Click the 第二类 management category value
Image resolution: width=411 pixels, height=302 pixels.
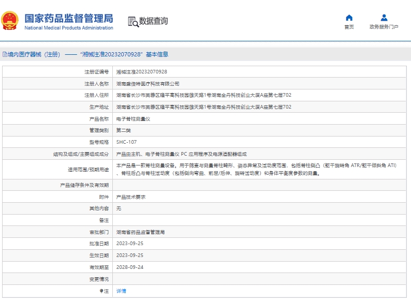(x=123, y=130)
